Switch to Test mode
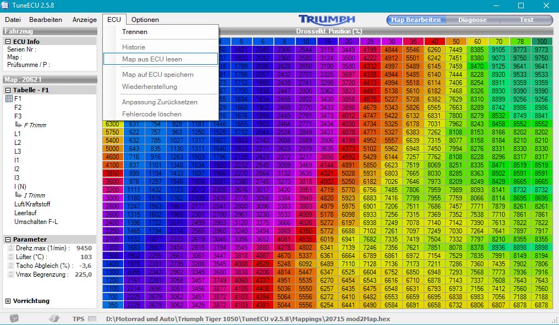The height and width of the screenshot is (325, 559). click(x=526, y=20)
